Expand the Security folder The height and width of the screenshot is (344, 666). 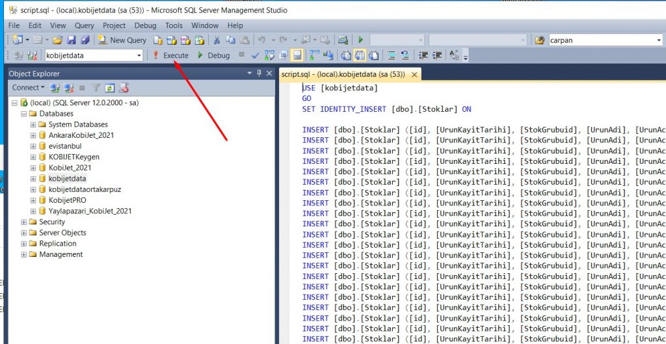(24, 222)
